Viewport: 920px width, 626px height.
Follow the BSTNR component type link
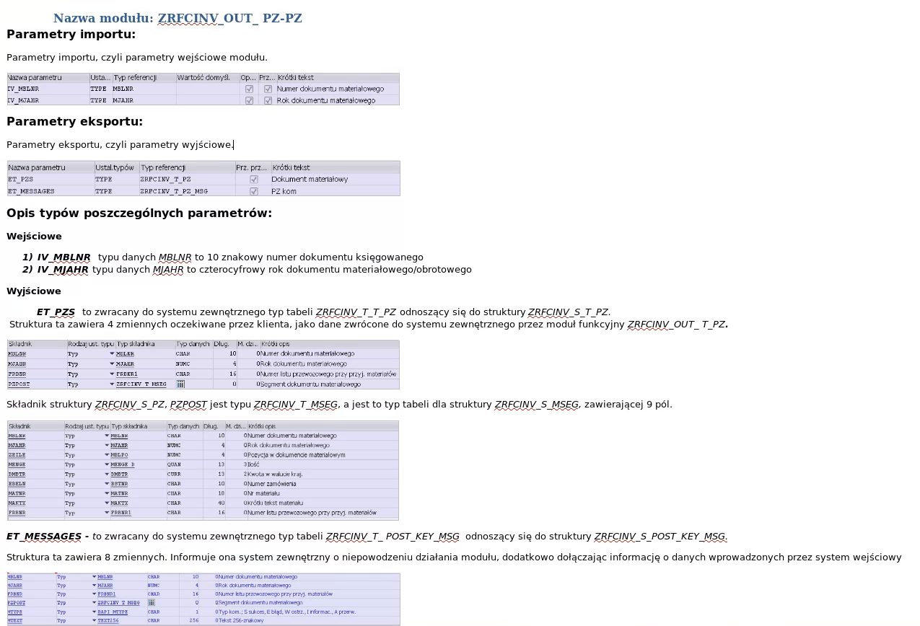pyautogui.click(x=119, y=484)
